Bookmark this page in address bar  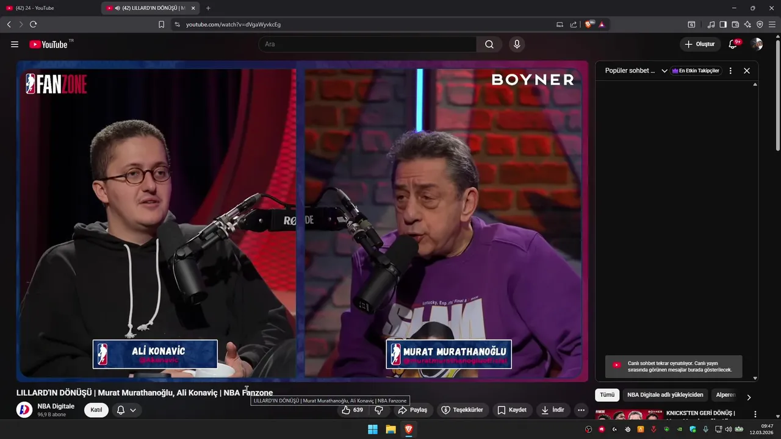pos(161,24)
